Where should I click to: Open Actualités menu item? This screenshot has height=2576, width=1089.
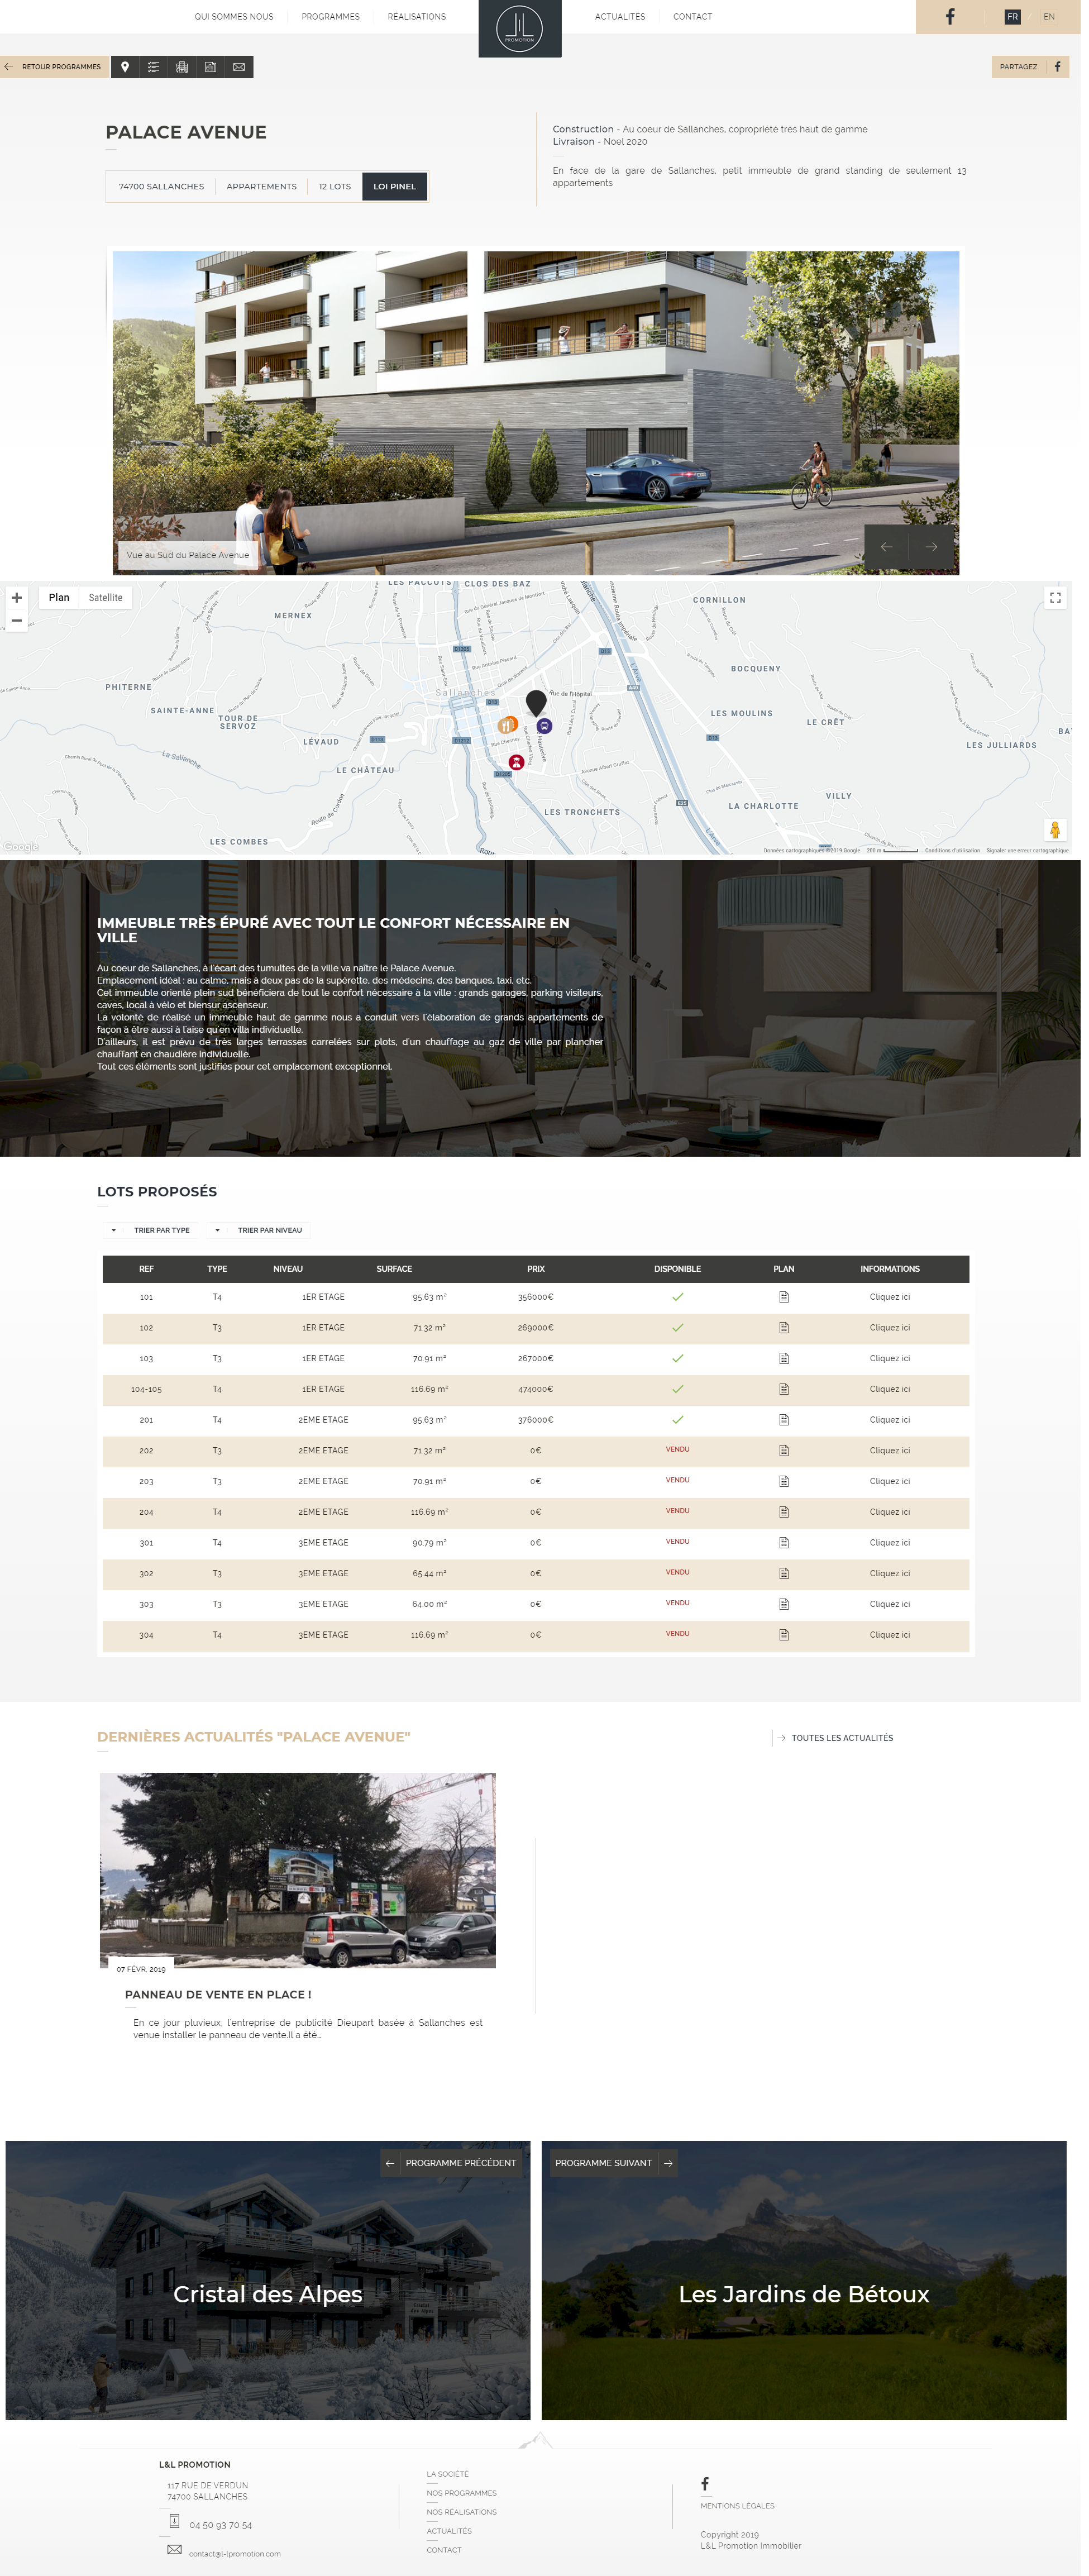620,17
